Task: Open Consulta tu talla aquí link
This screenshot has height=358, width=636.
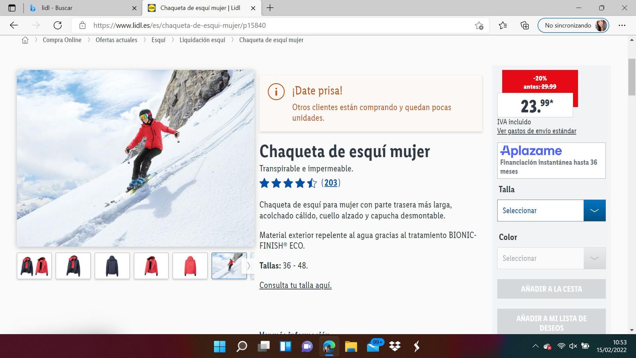Action: point(295,285)
